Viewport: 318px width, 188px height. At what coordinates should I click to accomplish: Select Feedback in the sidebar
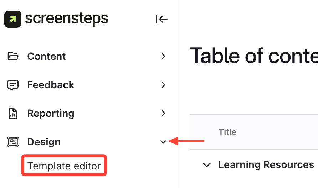[x=51, y=85]
